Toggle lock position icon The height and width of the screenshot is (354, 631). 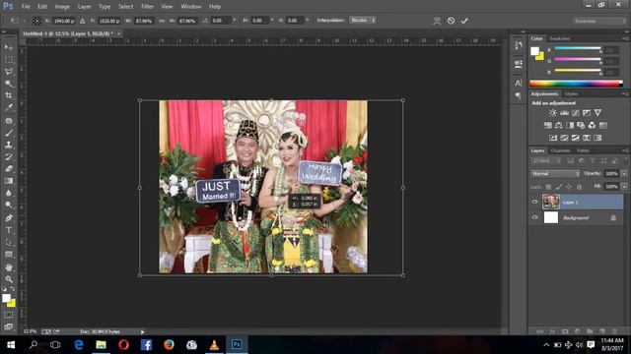click(x=569, y=187)
